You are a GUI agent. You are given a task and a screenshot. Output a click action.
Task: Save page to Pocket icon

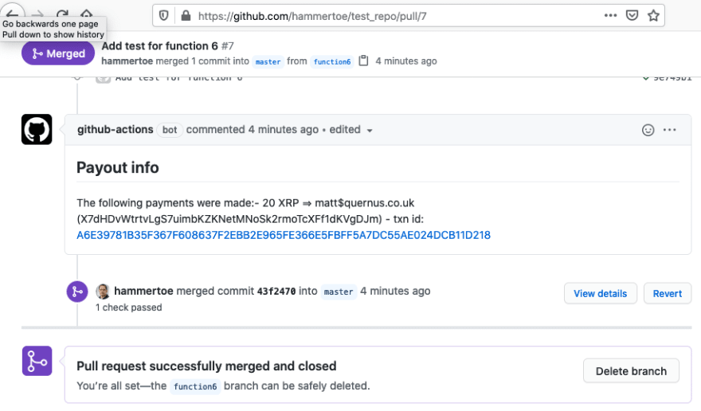click(x=632, y=16)
